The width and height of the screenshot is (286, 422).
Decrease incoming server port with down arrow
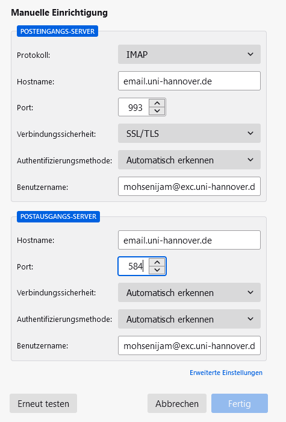(x=157, y=111)
